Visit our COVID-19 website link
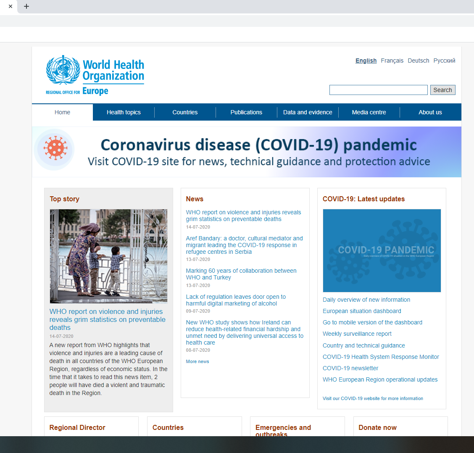The width and height of the screenshot is (474, 453). click(x=373, y=398)
